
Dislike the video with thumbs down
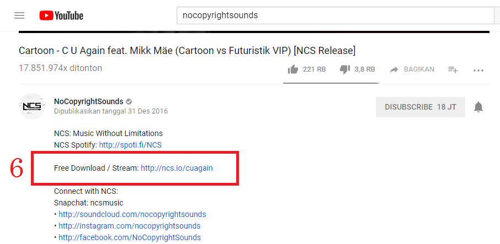coord(345,69)
